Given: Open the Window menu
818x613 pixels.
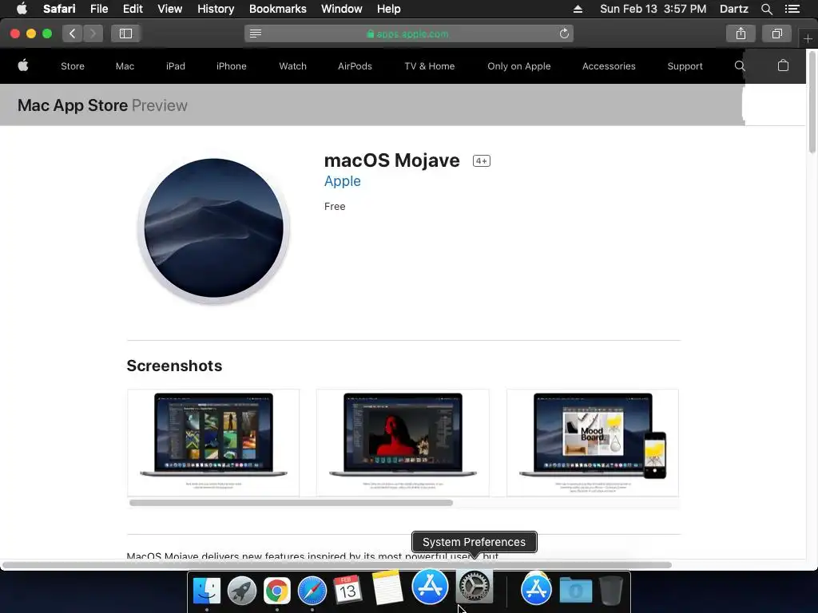Looking at the screenshot, I should [x=342, y=9].
